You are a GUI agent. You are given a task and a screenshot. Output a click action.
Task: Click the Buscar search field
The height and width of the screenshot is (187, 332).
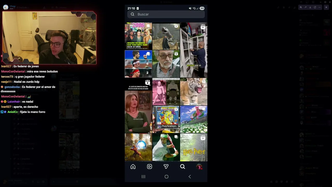click(x=166, y=14)
